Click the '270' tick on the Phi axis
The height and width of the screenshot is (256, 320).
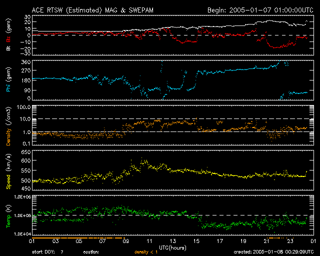[x=26, y=70]
